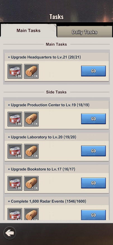Open the wood log reward in Laboratory task
Screen dimensions: 113x245
[x=31, y=151]
